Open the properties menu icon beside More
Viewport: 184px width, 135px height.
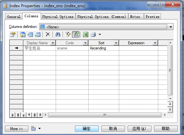tap(33, 128)
